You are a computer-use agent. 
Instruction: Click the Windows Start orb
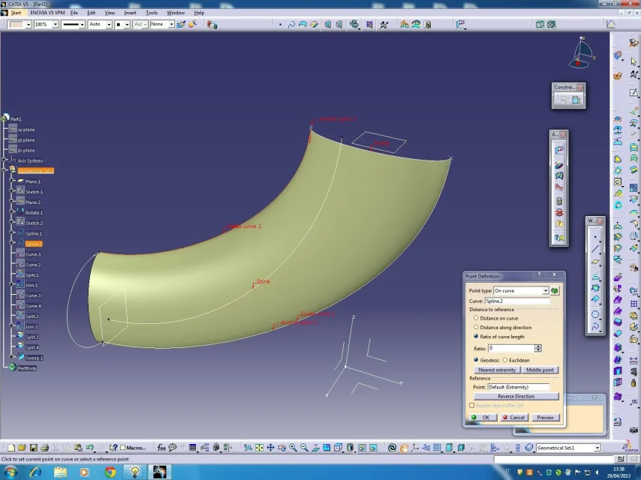(10, 472)
